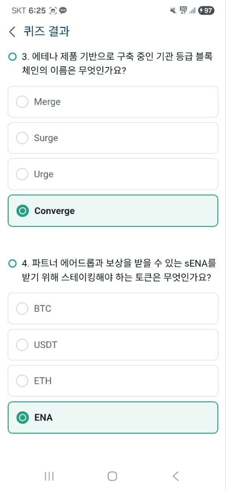226x490 pixels.
Task: Tap the question 4 text about sENA staking
Action: [119, 270]
